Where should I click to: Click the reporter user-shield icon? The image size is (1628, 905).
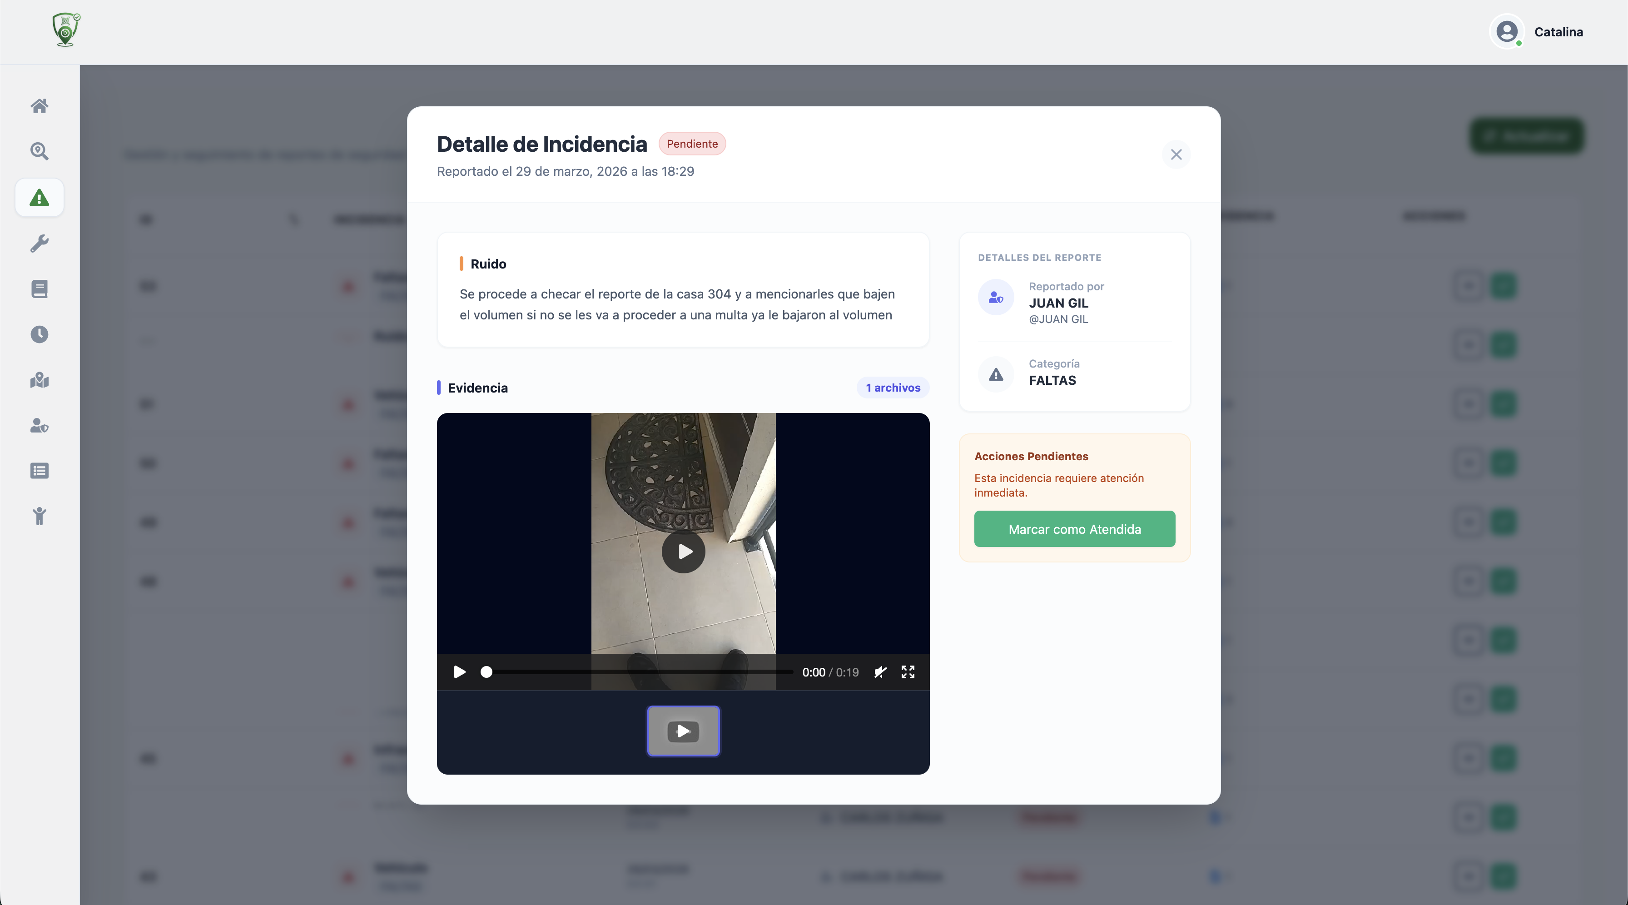[996, 297]
